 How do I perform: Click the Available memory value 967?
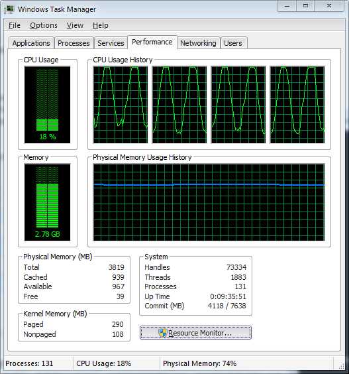tap(118, 286)
